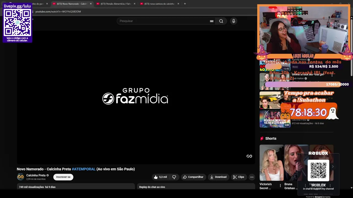Open more actions three-dot menu under video

pyautogui.click(x=252, y=177)
